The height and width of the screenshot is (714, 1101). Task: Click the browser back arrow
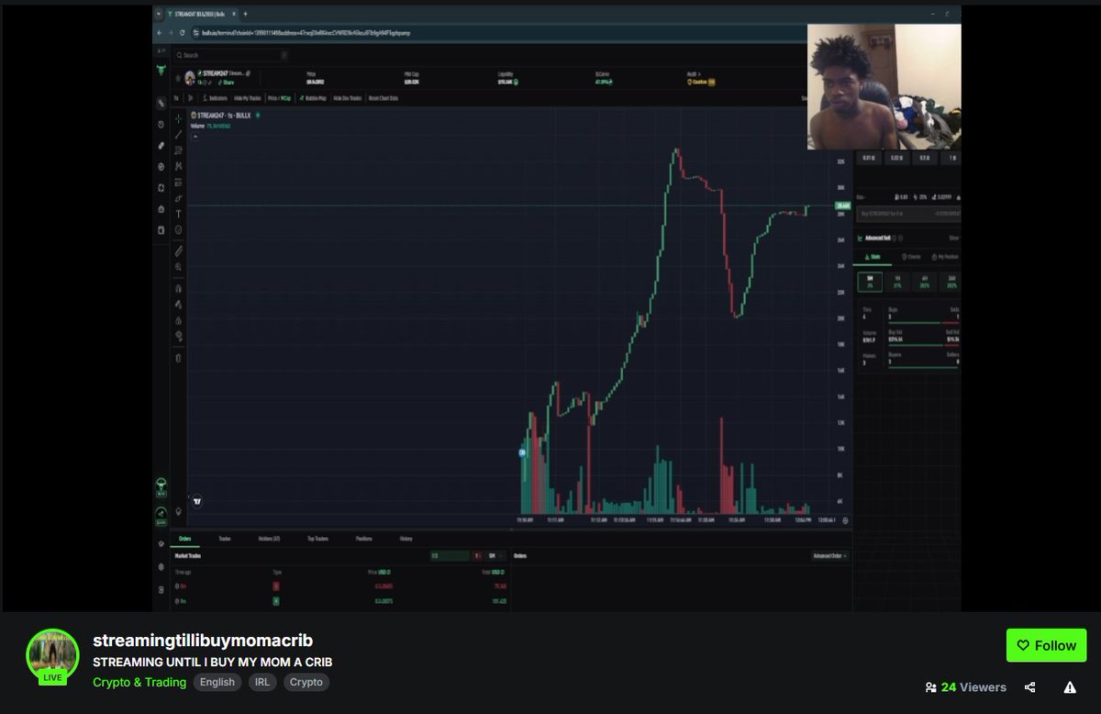click(x=160, y=33)
